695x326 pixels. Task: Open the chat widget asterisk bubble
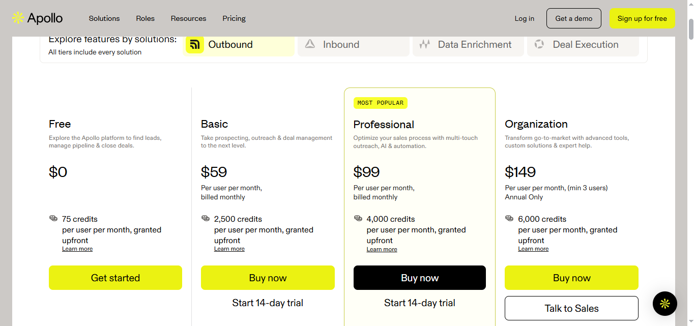664,304
